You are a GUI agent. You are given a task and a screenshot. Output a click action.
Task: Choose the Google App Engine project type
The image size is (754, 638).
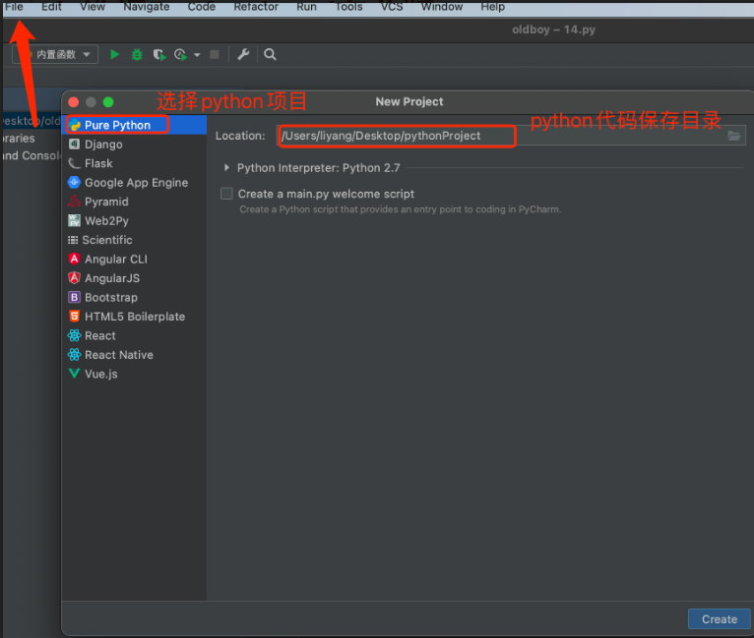pyautogui.click(x=134, y=183)
